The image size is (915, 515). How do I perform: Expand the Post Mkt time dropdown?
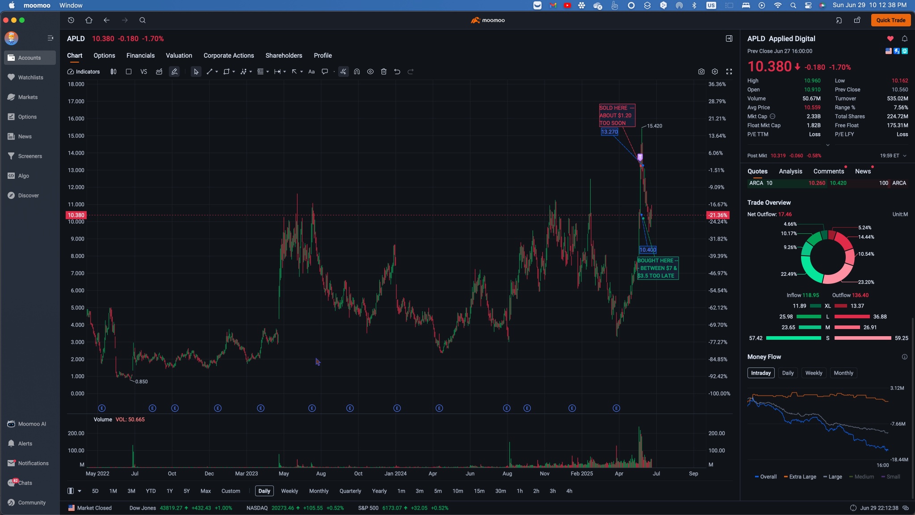point(905,156)
